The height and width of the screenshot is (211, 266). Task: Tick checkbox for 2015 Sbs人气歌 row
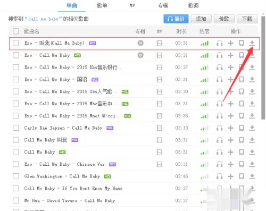[x=16, y=91]
